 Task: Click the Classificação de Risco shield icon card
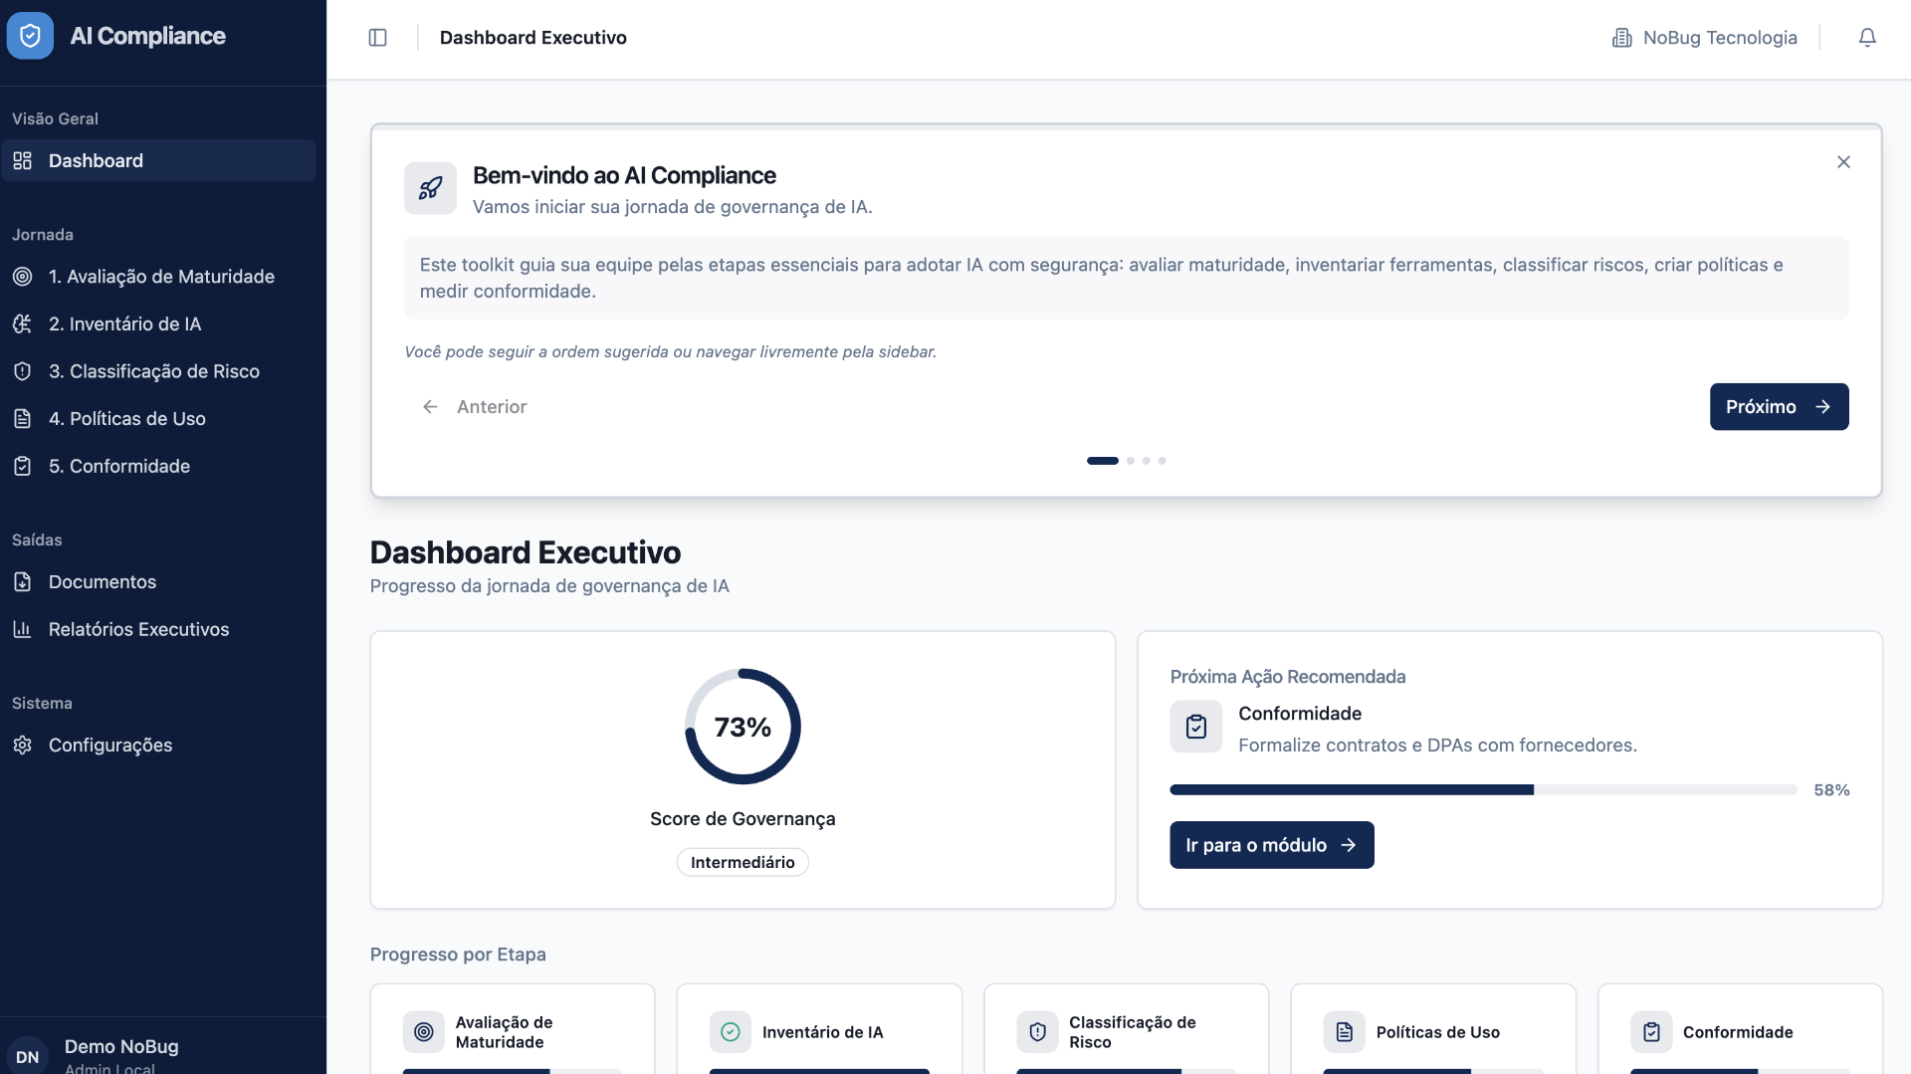click(1037, 1032)
